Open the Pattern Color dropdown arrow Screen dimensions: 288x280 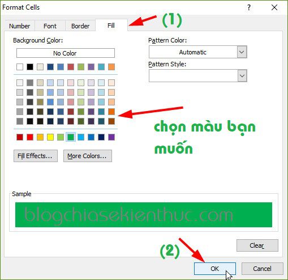coord(242,52)
